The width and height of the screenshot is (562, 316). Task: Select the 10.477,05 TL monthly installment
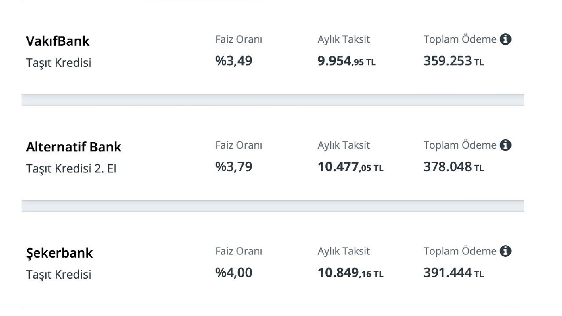tap(351, 167)
